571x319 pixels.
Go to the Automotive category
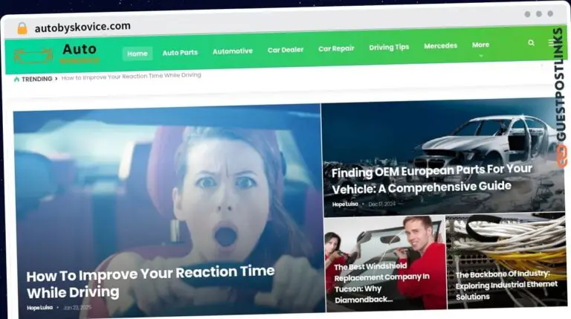point(232,51)
